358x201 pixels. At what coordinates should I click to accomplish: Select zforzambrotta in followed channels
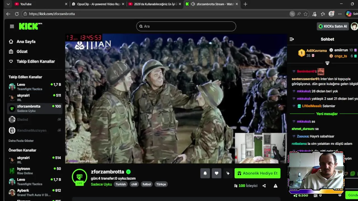point(35,108)
